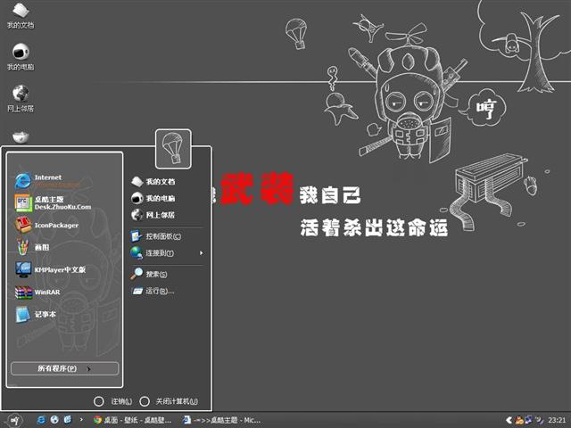Viewport: 571px width, 428px height.
Task: Click the 注销(L) log off button
Action: 113,401
